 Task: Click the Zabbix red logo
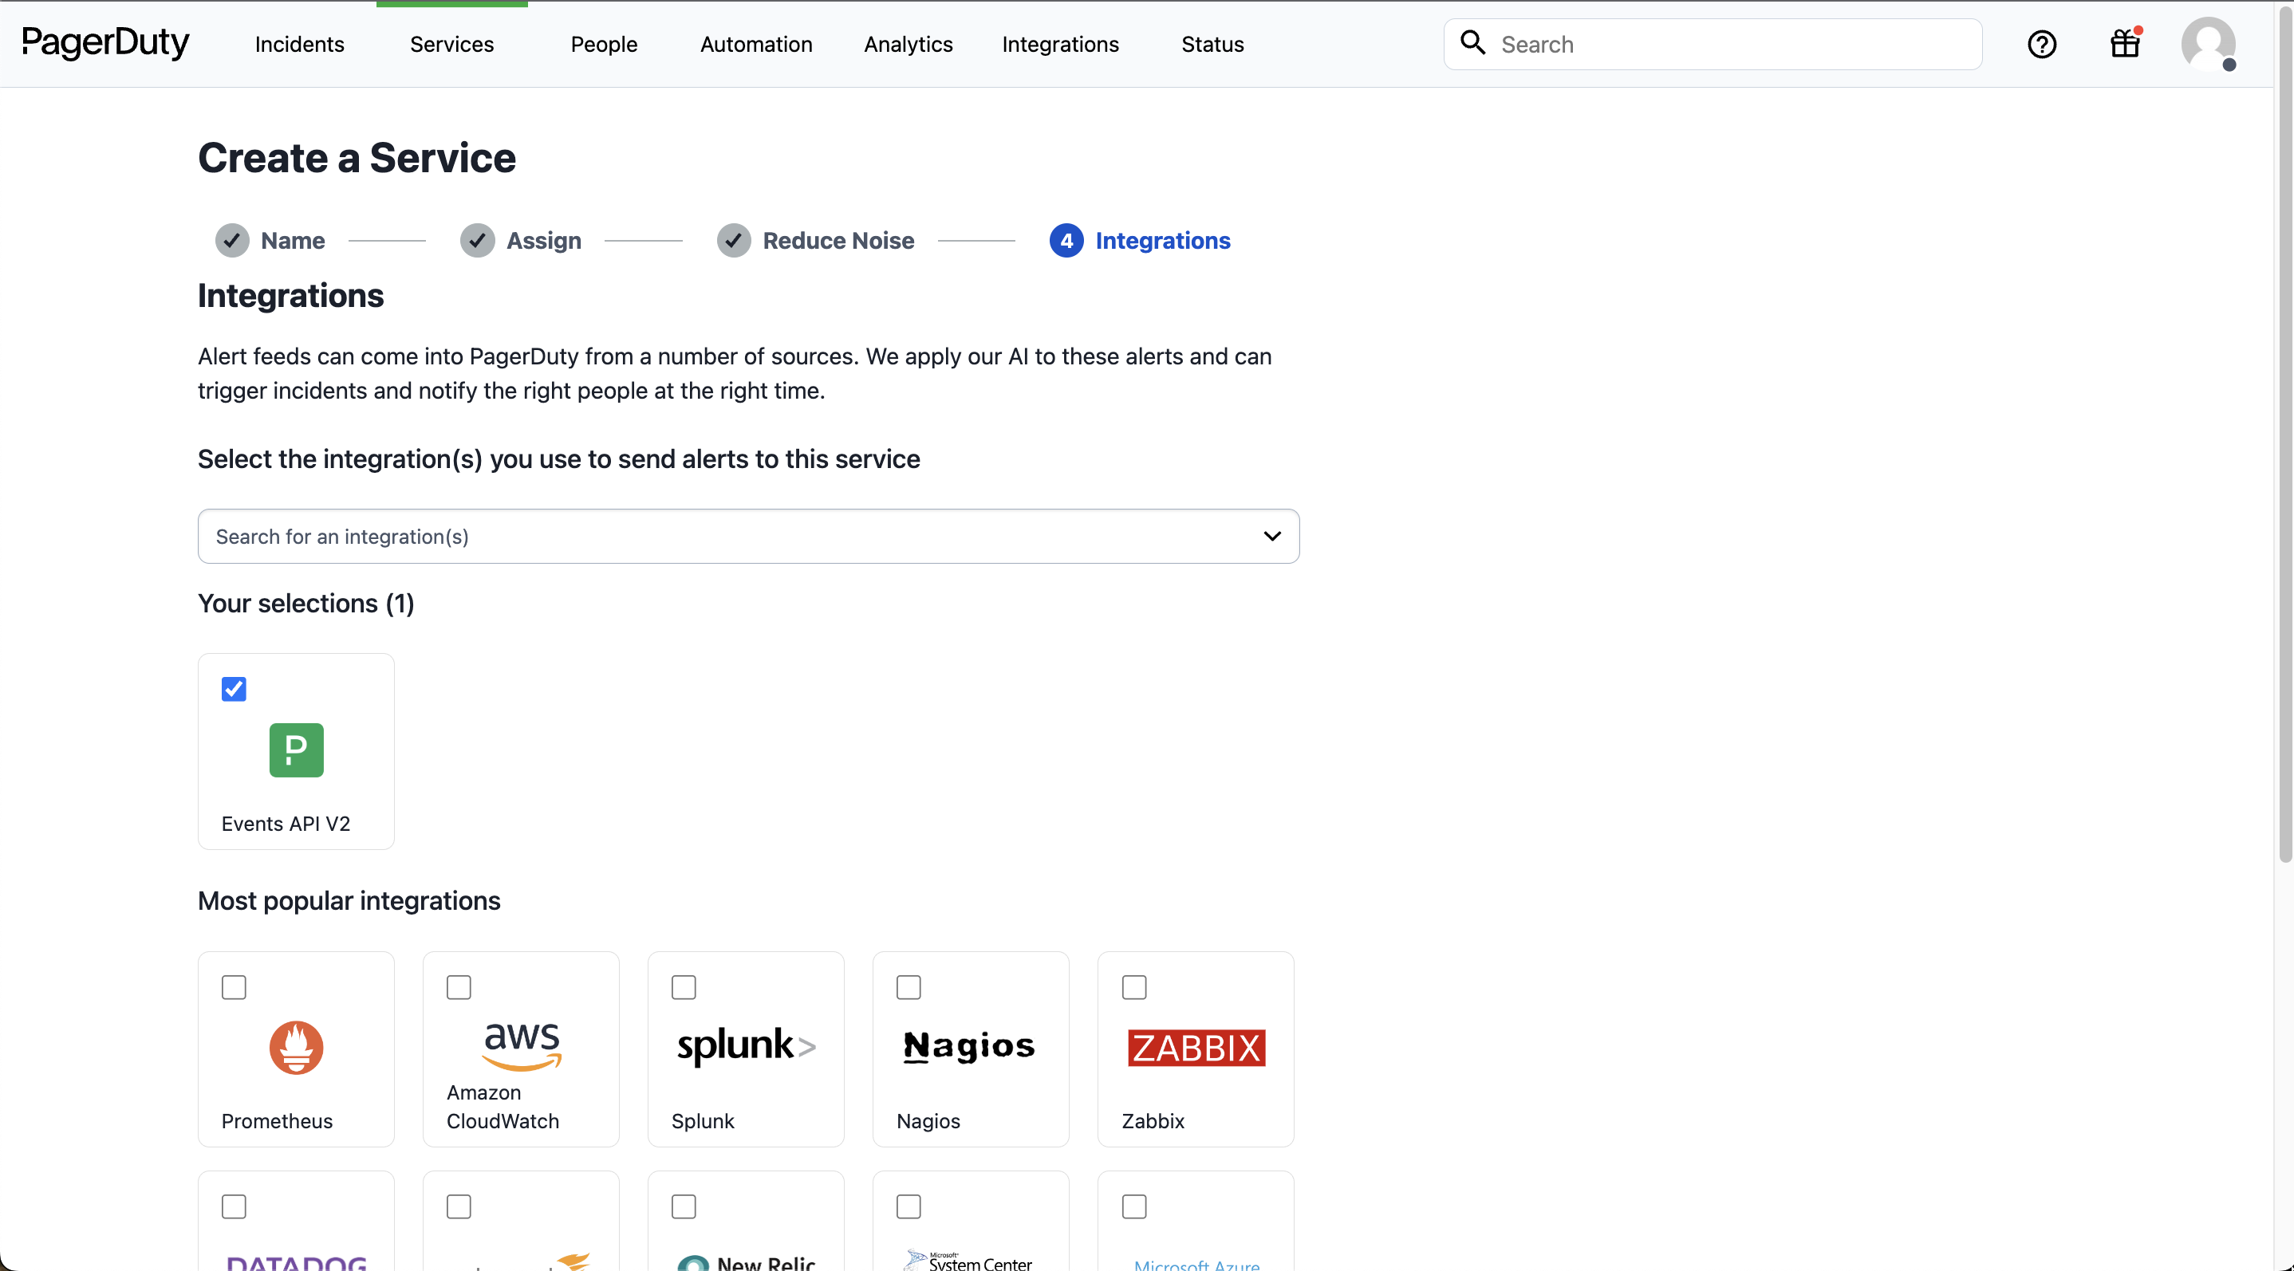1196,1048
